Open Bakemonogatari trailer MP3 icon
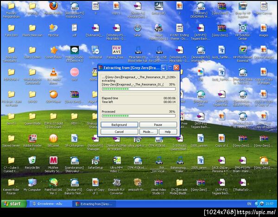This screenshot has height=217, width=278. 180,161
